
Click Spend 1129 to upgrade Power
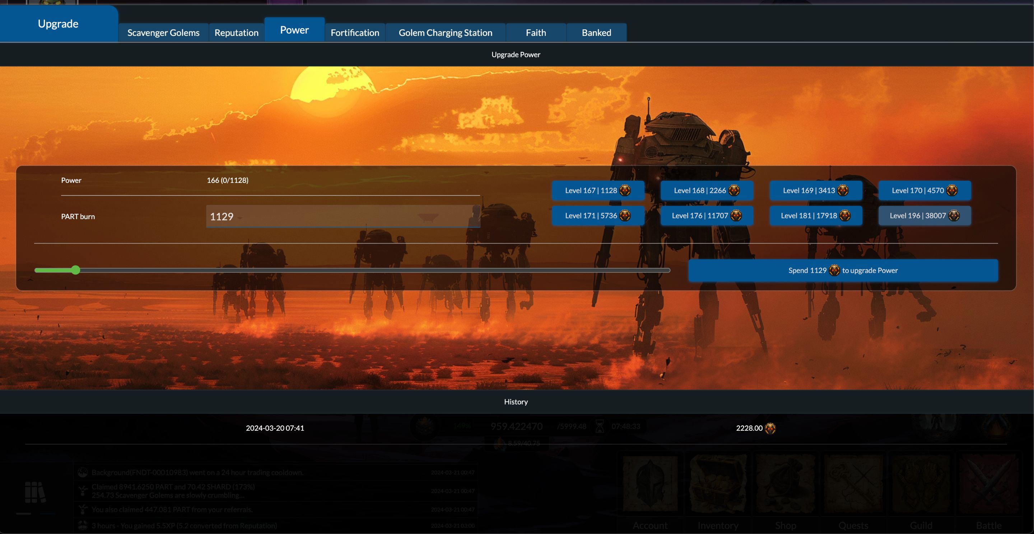click(843, 271)
